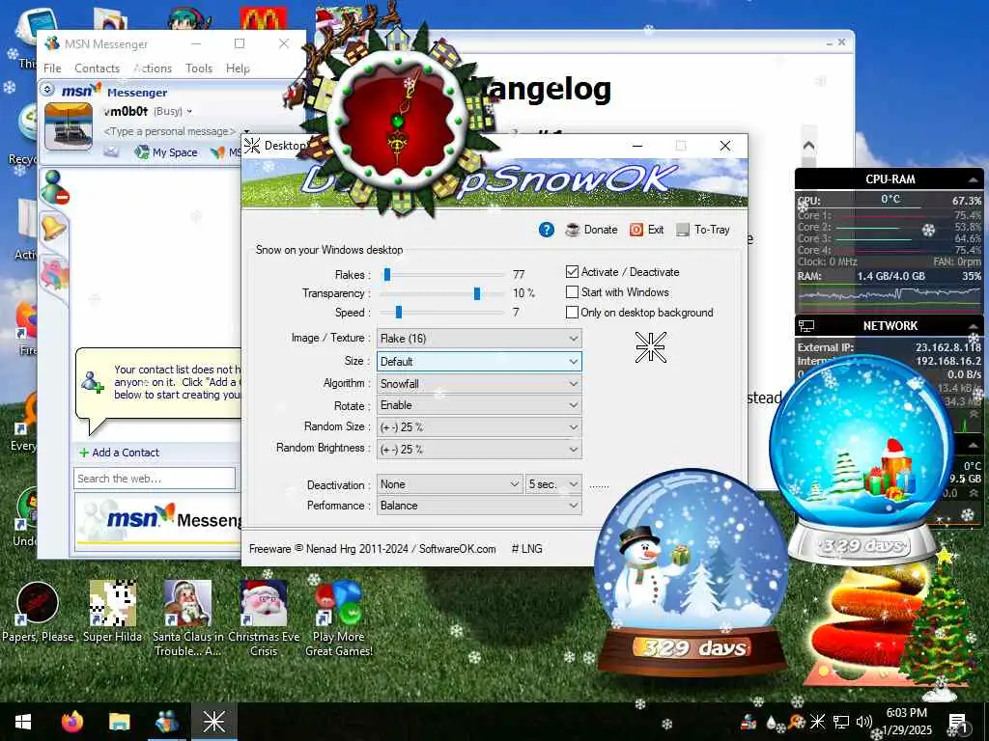The width and height of the screenshot is (989, 741).
Task: Switch to MSN Messenger taskbar button
Action: coord(166,722)
